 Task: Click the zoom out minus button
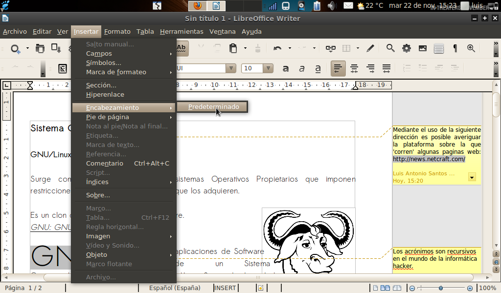pos(412,288)
